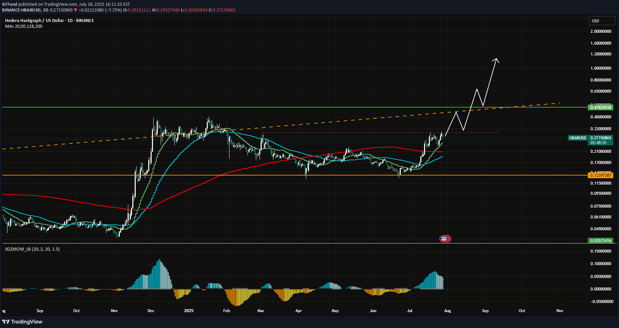Select the green 0.03572416 price label
Image resolution: width=619 pixels, height=328 pixels.
pyautogui.click(x=601, y=241)
